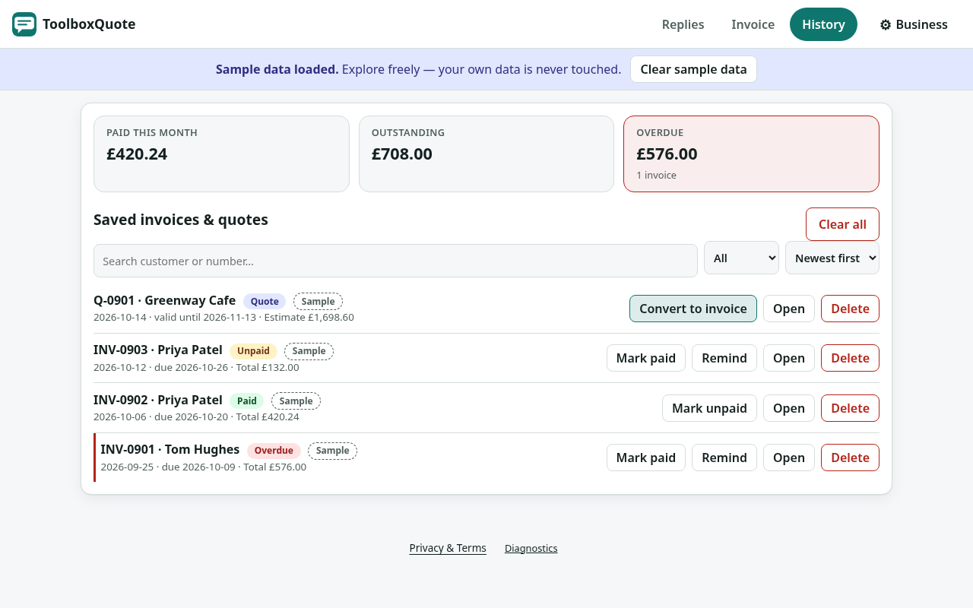973x608 pixels.
Task: Switch to the Invoice tab
Action: 753,24
